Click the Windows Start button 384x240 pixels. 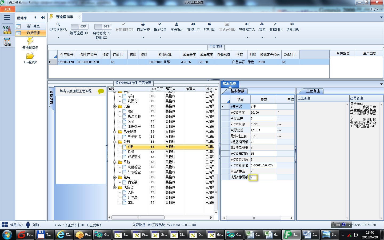(x=7, y=235)
